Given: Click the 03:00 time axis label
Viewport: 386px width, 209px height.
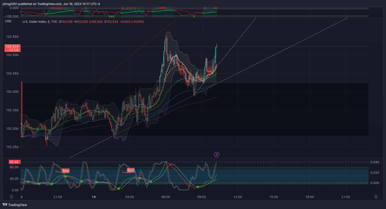Looking at the screenshot, I should click(x=130, y=197).
